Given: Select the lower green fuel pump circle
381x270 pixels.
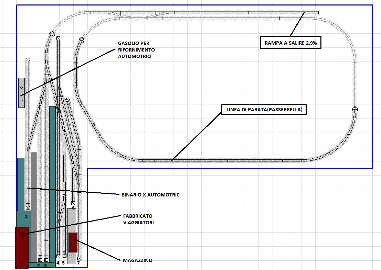Looking at the screenshot, I should (x=21, y=101).
